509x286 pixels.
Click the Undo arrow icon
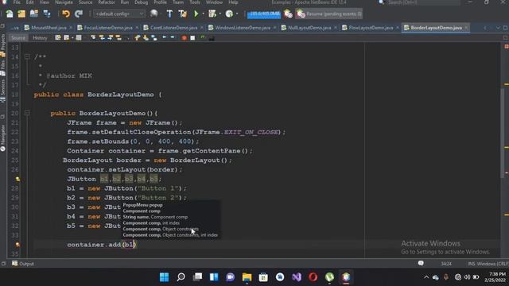coord(66,14)
